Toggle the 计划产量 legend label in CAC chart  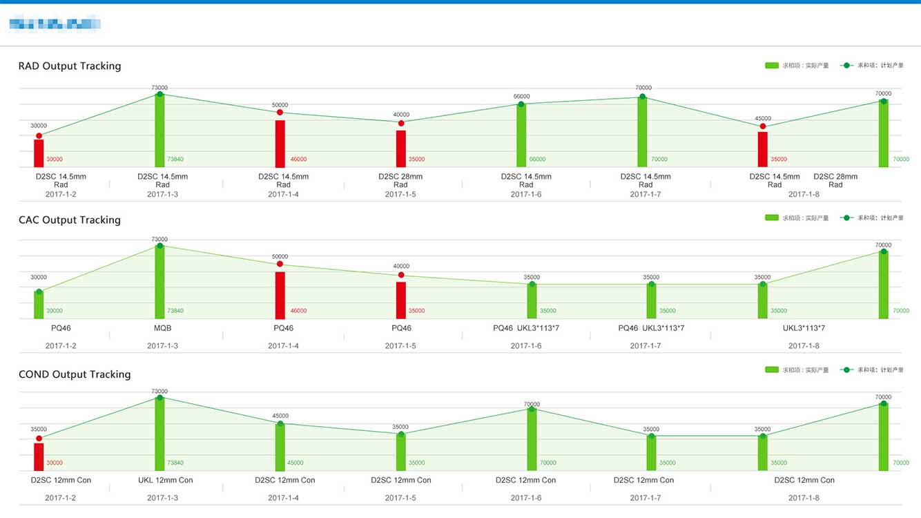pos(880,218)
